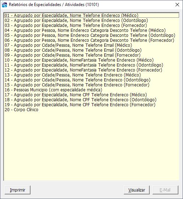Select report 09 Cidade/Pessoa Telefone Email (Fornecedor)

91,55
